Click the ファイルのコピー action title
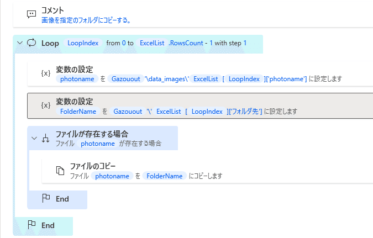The image size is (373, 238). coord(93,166)
